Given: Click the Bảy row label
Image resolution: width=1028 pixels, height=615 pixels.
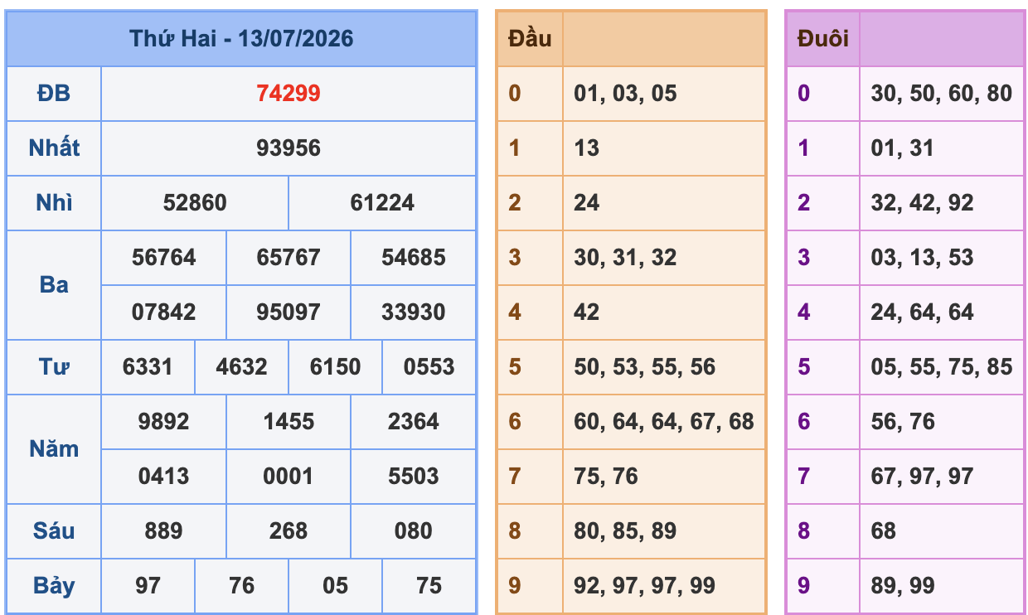Looking at the screenshot, I should [x=54, y=586].
